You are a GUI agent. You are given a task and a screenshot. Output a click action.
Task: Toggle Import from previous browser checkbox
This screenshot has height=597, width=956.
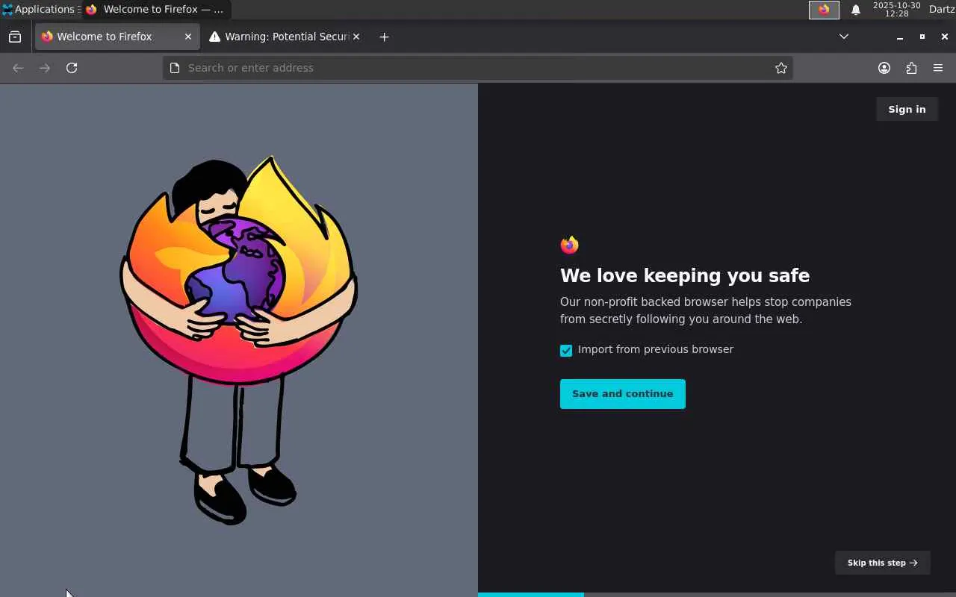tap(566, 351)
